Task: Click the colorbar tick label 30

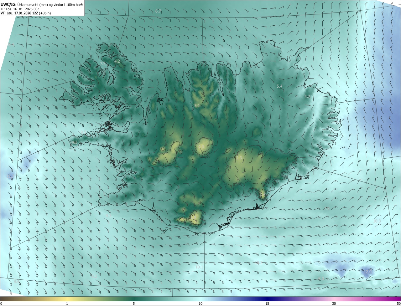Action: [334, 303]
